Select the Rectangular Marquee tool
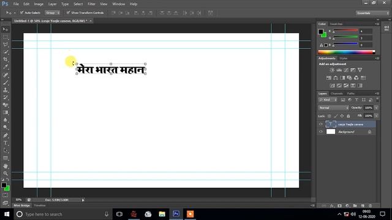The width and height of the screenshot is (392, 220). pos(6,37)
